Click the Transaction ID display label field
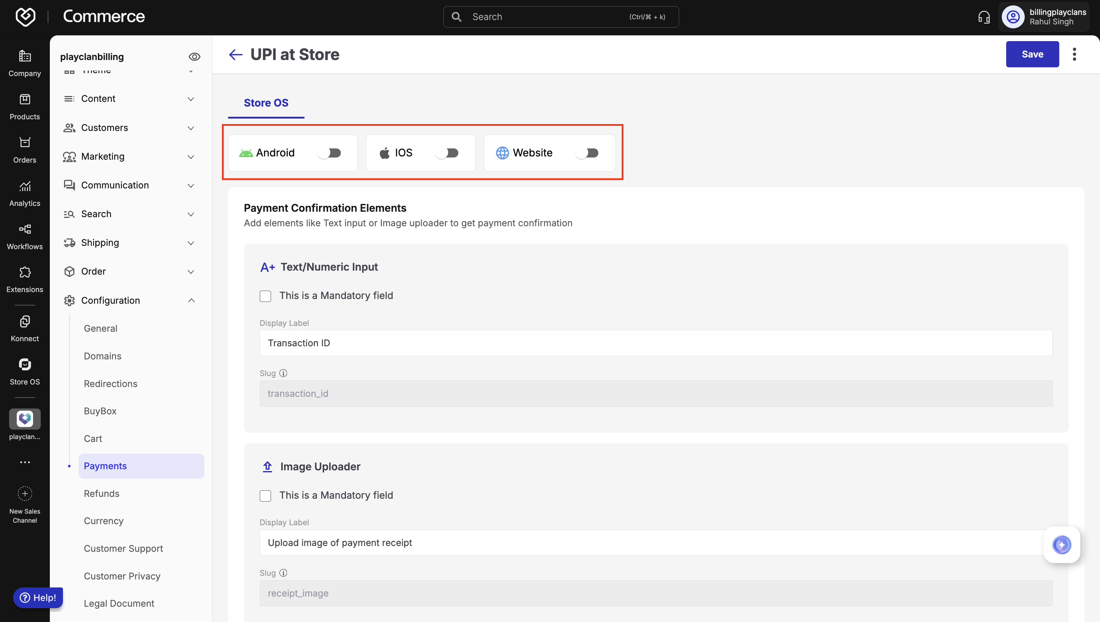1100x622 pixels. point(655,343)
